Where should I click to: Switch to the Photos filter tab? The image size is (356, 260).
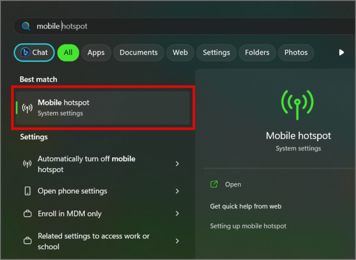(x=296, y=52)
